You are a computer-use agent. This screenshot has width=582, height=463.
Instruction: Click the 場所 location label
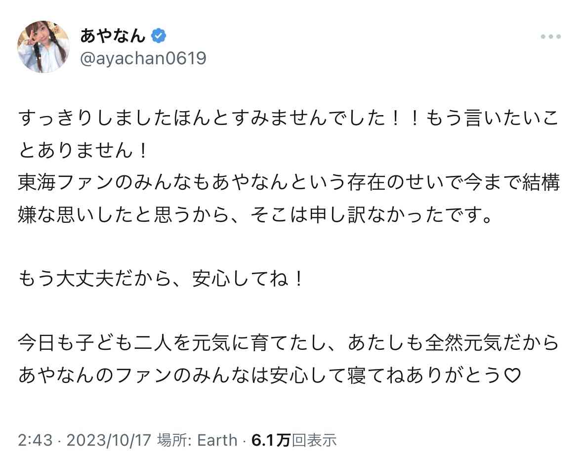(174, 440)
